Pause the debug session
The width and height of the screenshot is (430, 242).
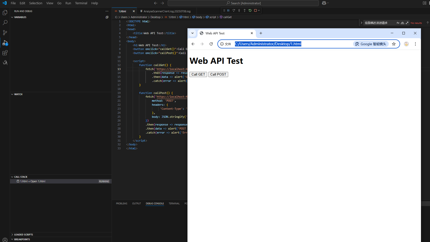(x=228, y=11)
